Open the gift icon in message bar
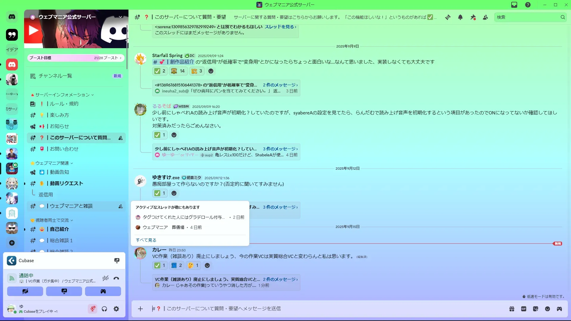Screen dimensions: 571x321 point(512,309)
